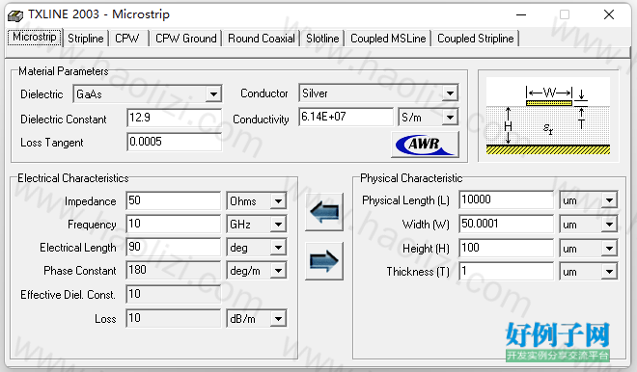This screenshot has height=372, width=637.
Task: Select the Coupled MSLine tab
Action: tap(388, 39)
